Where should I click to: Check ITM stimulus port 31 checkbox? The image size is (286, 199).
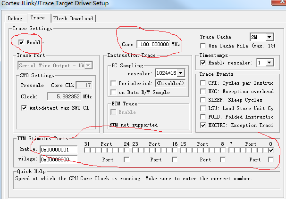click(x=87, y=150)
